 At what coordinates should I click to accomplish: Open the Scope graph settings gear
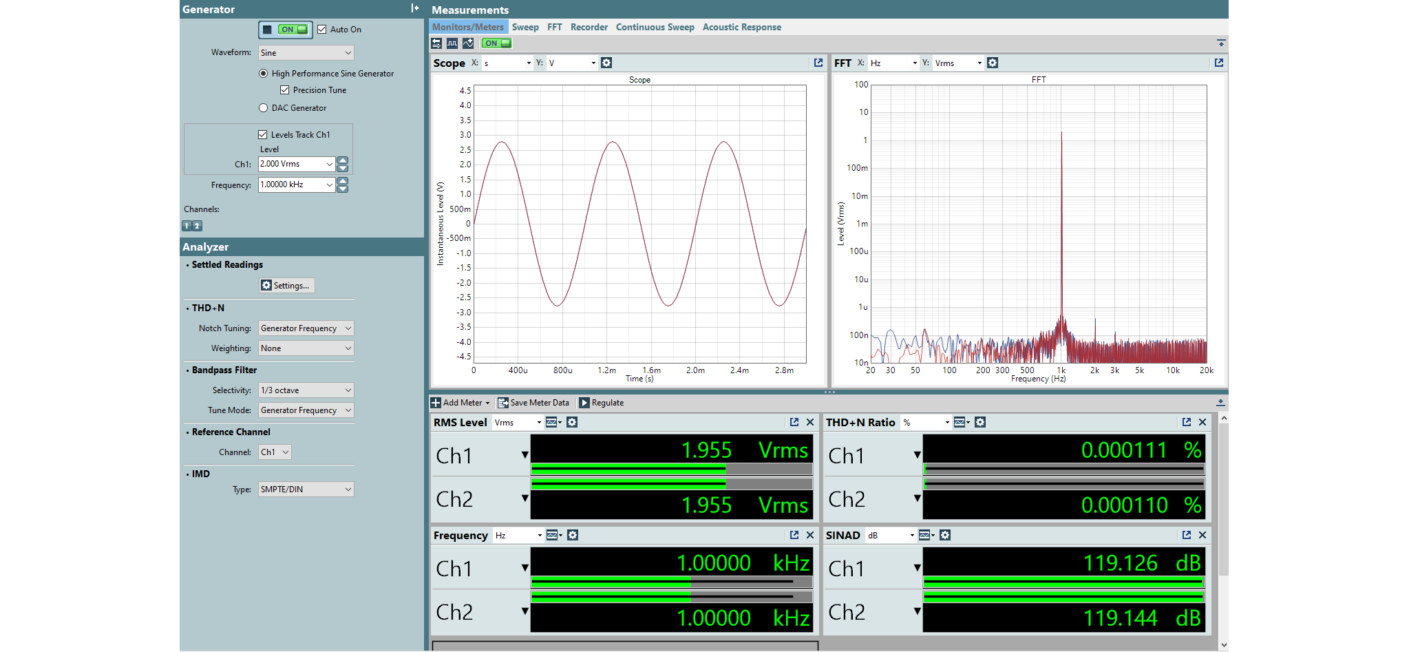pyautogui.click(x=606, y=63)
